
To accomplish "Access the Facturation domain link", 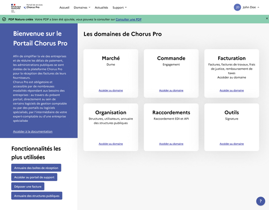I will [232, 90].
